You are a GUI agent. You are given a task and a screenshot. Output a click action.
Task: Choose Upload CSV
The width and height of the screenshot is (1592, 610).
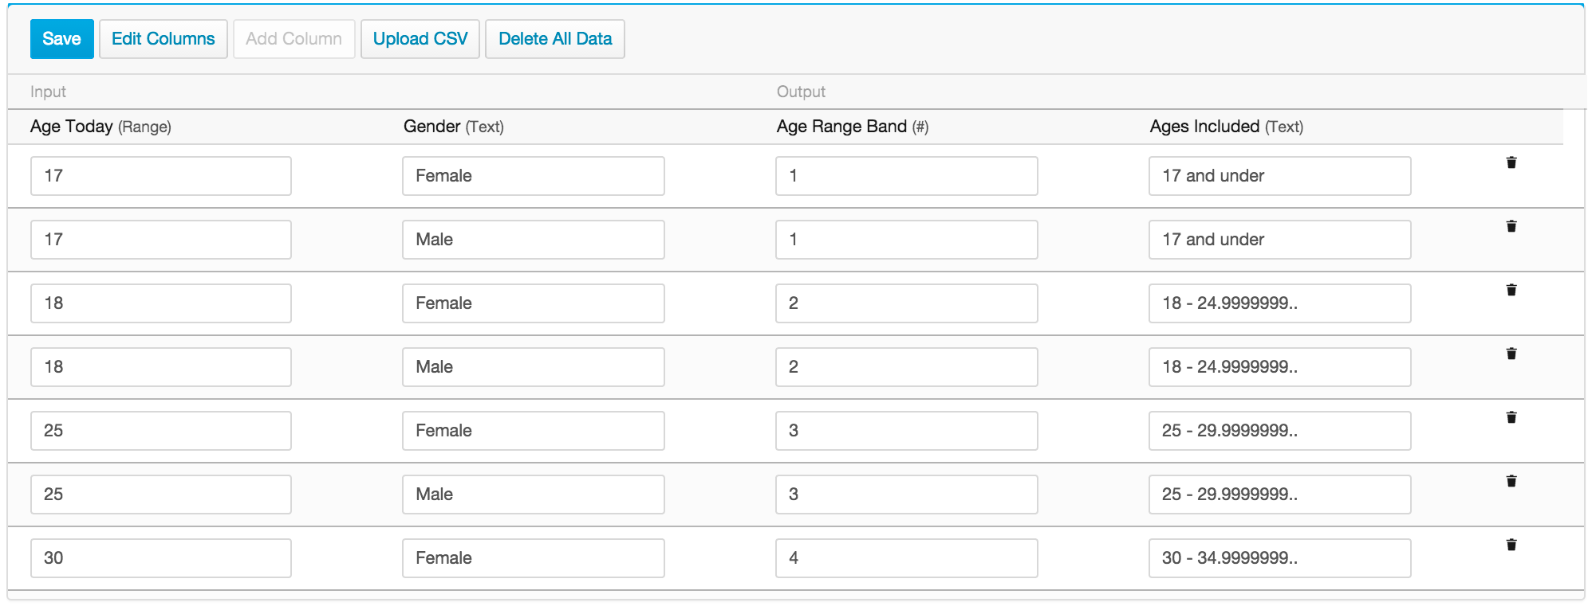tap(420, 39)
